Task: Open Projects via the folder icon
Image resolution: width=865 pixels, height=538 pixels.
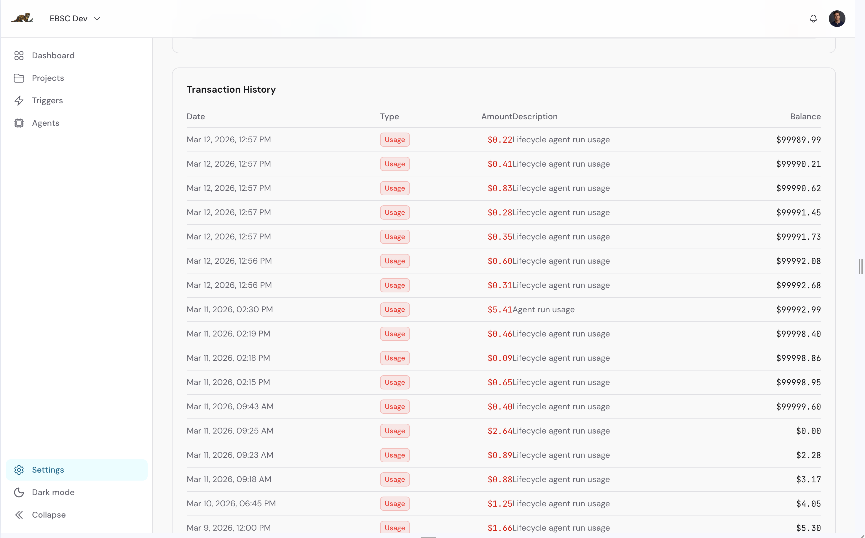Action: 19,78
